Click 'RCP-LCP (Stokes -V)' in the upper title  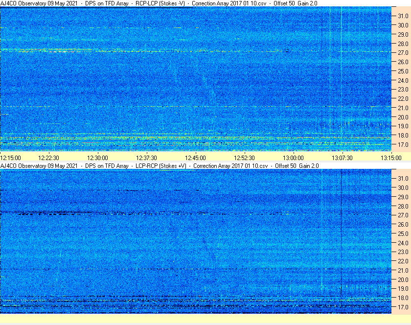click(x=160, y=3)
